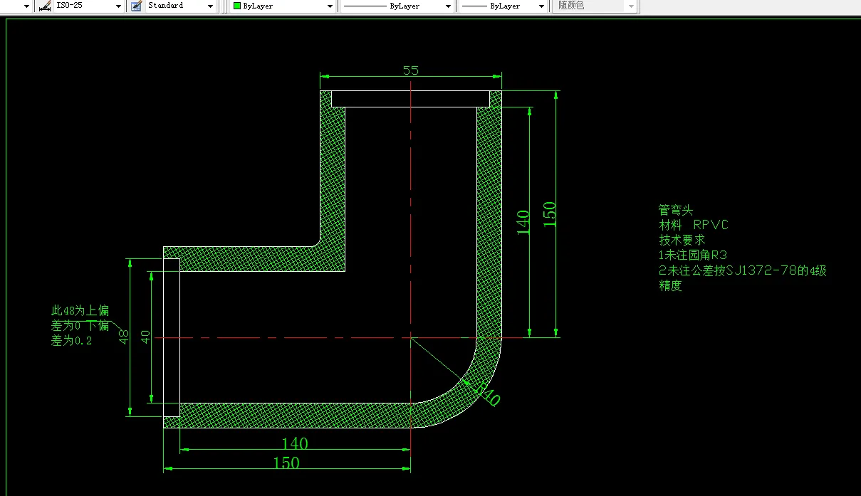Select the 2未注公差按SJ1372-78的4级 note
This screenshot has width=861, height=496.
point(743,270)
